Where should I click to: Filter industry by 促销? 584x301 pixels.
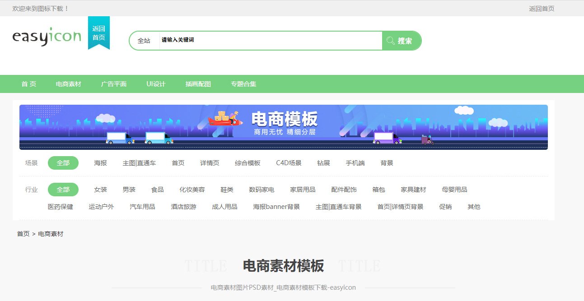click(x=445, y=207)
